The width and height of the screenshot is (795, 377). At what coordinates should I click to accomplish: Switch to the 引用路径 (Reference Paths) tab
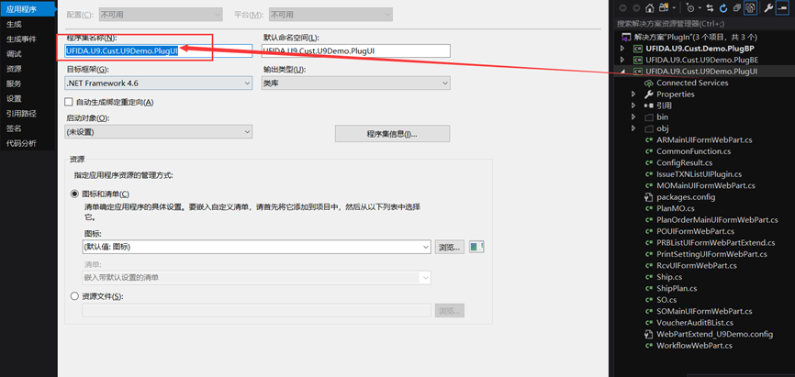(x=21, y=114)
